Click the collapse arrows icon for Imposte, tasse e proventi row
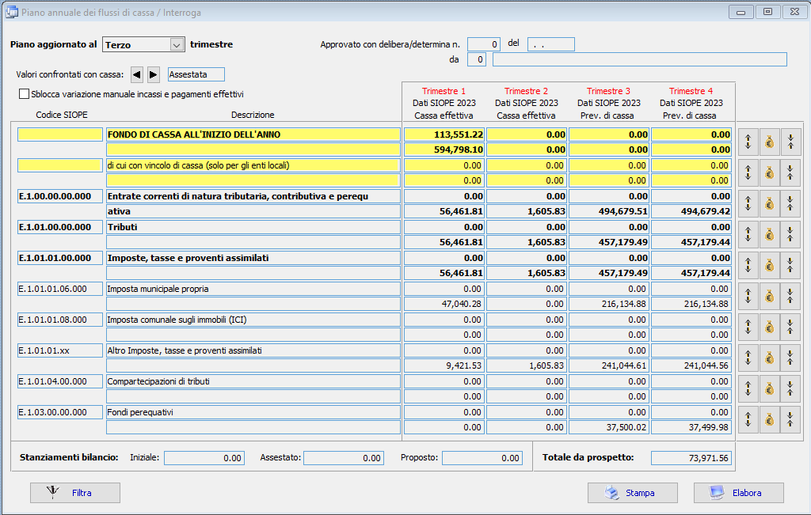The height and width of the screenshot is (515, 811). coord(790,265)
